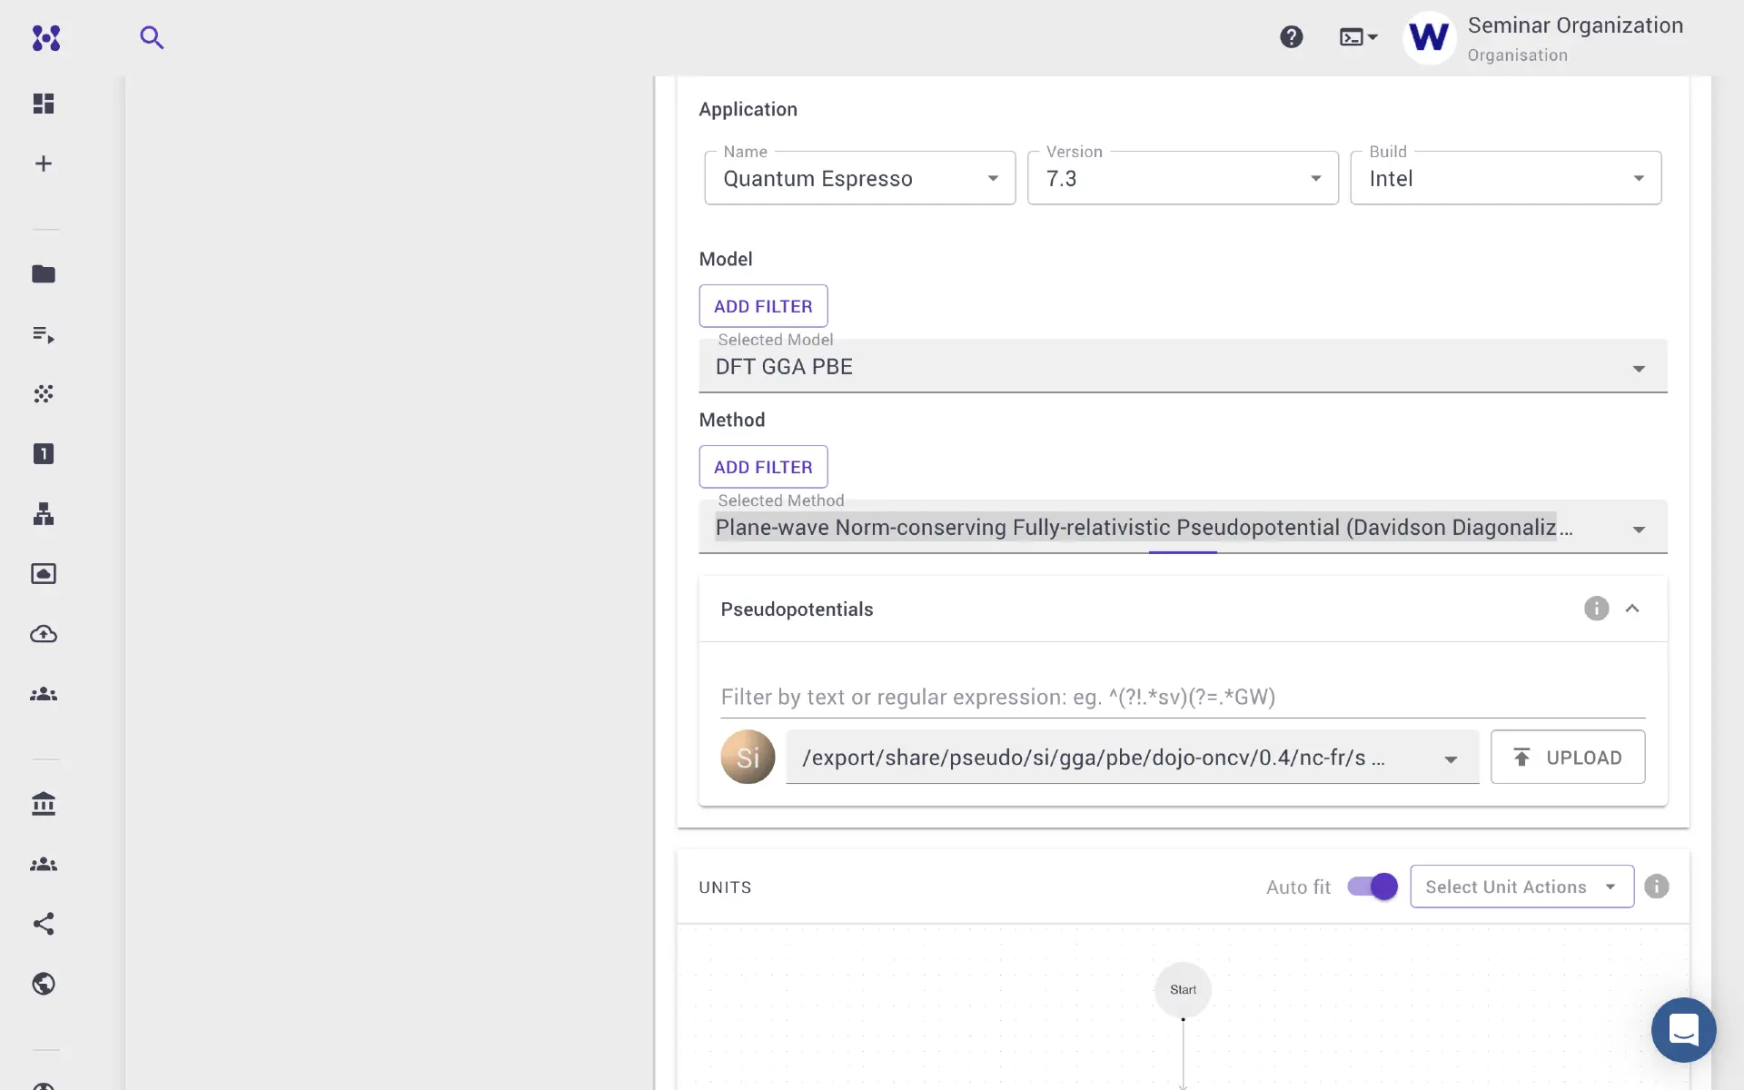1744x1090 pixels.
Task: Open the Select Unit Actions menu
Action: 1521,887
